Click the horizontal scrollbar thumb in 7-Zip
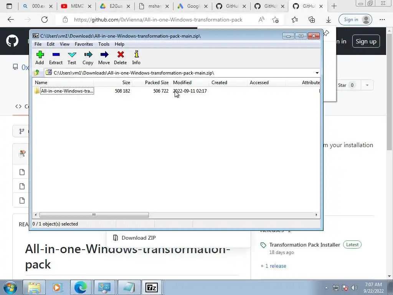Image resolution: width=393 pixels, height=295 pixels. [x=94, y=215]
